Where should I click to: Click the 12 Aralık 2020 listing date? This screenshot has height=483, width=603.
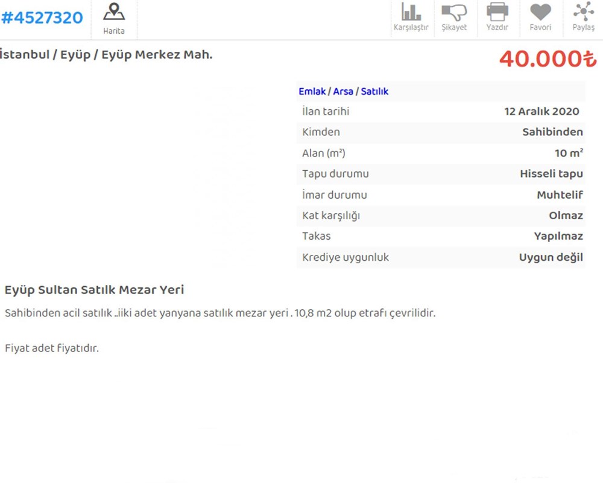[541, 112]
